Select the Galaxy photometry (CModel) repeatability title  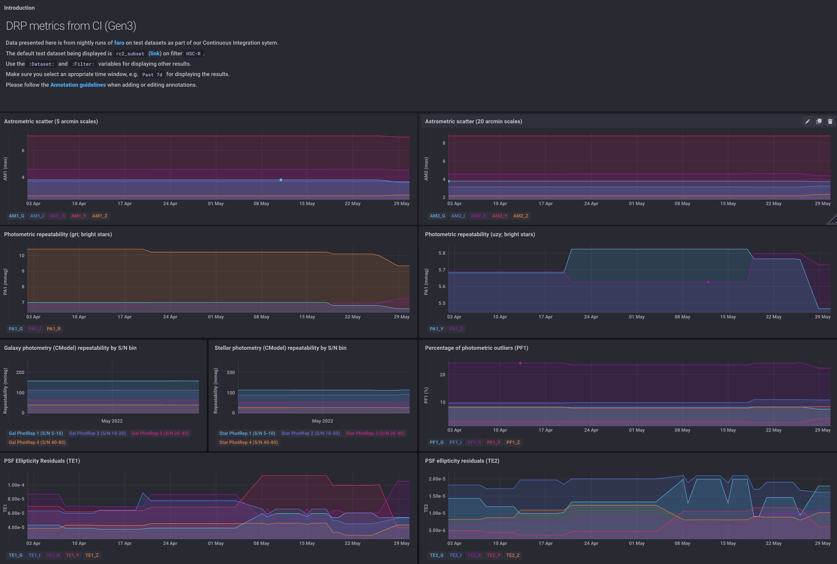tap(70, 348)
